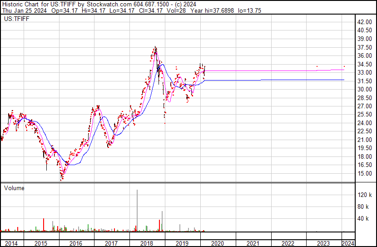Viewport: 377px width, 247px height.
Task: Click the 16.50 price axis value
Action: pyautogui.click(x=365, y=165)
